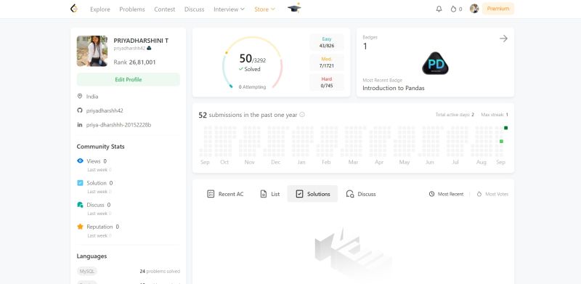The height and width of the screenshot is (284, 581).
Task: Click the 0 Attempting label
Action: (x=252, y=87)
